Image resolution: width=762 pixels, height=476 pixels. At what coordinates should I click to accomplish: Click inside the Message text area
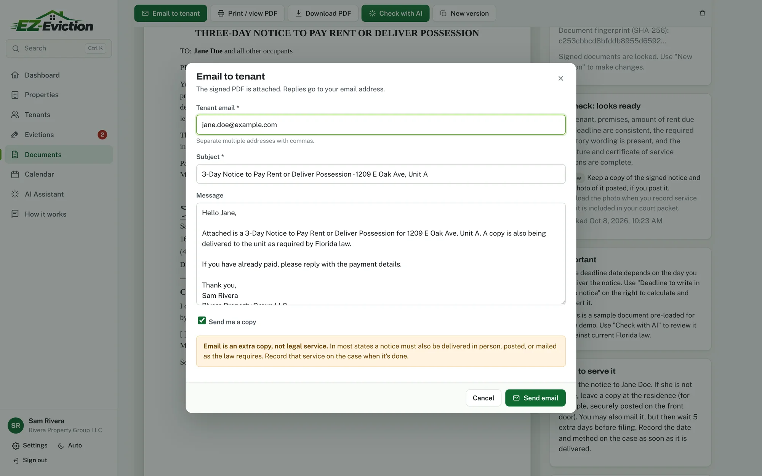[381, 254]
